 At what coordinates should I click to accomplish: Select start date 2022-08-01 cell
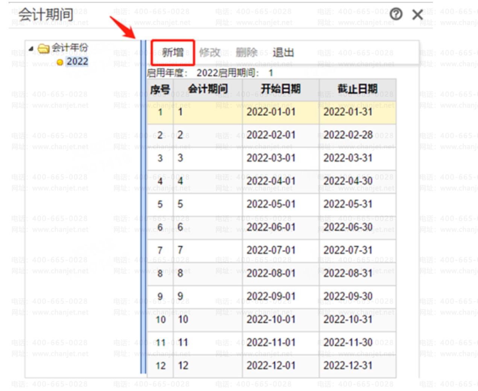pyautogui.click(x=281, y=273)
